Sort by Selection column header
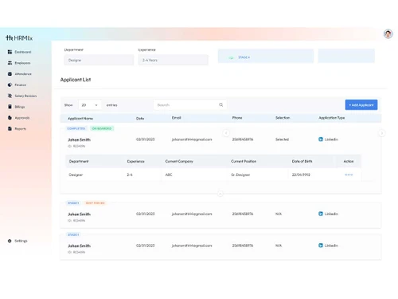 283,118
